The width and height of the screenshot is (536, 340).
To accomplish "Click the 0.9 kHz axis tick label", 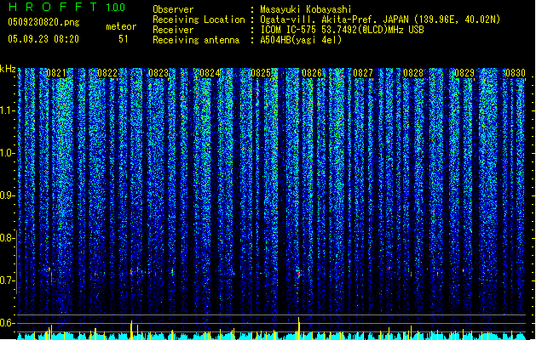I will coord(6,195).
